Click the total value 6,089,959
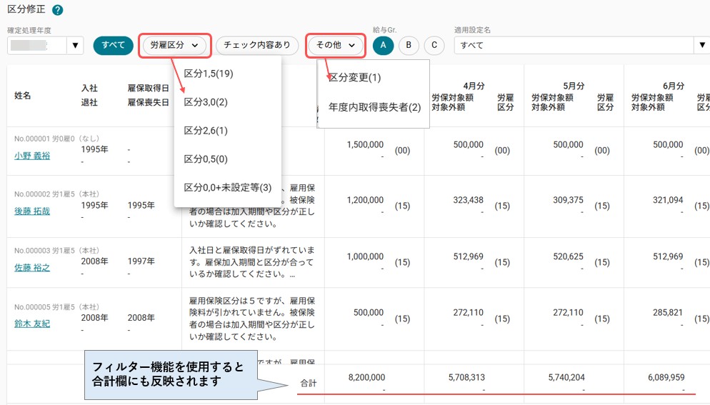Viewport: 710px width, 405px height. pos(666,377)
